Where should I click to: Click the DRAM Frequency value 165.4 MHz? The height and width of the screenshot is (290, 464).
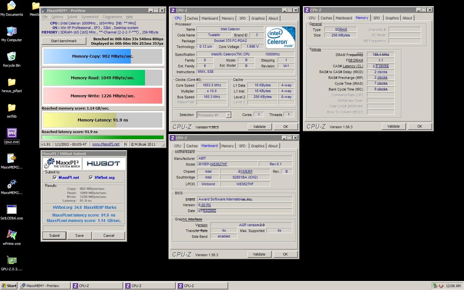[381, 54]
